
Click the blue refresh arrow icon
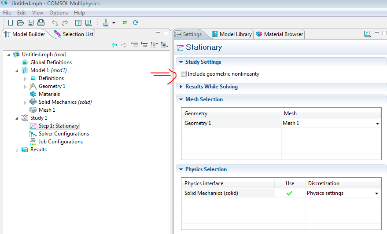[x=136, y=23]
